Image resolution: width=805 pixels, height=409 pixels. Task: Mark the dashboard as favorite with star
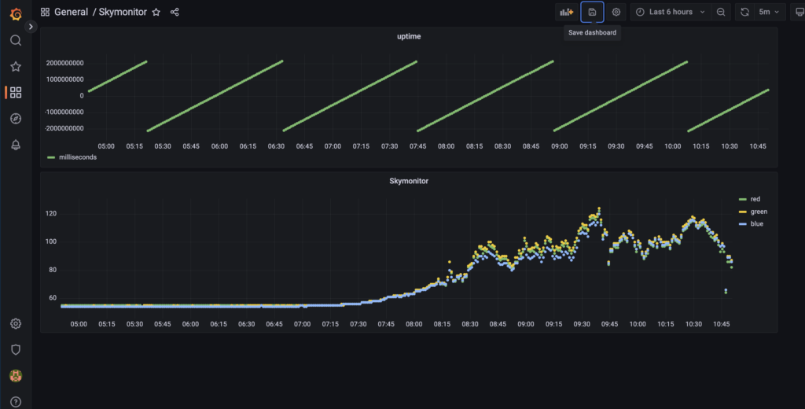[x=156, y=12]
